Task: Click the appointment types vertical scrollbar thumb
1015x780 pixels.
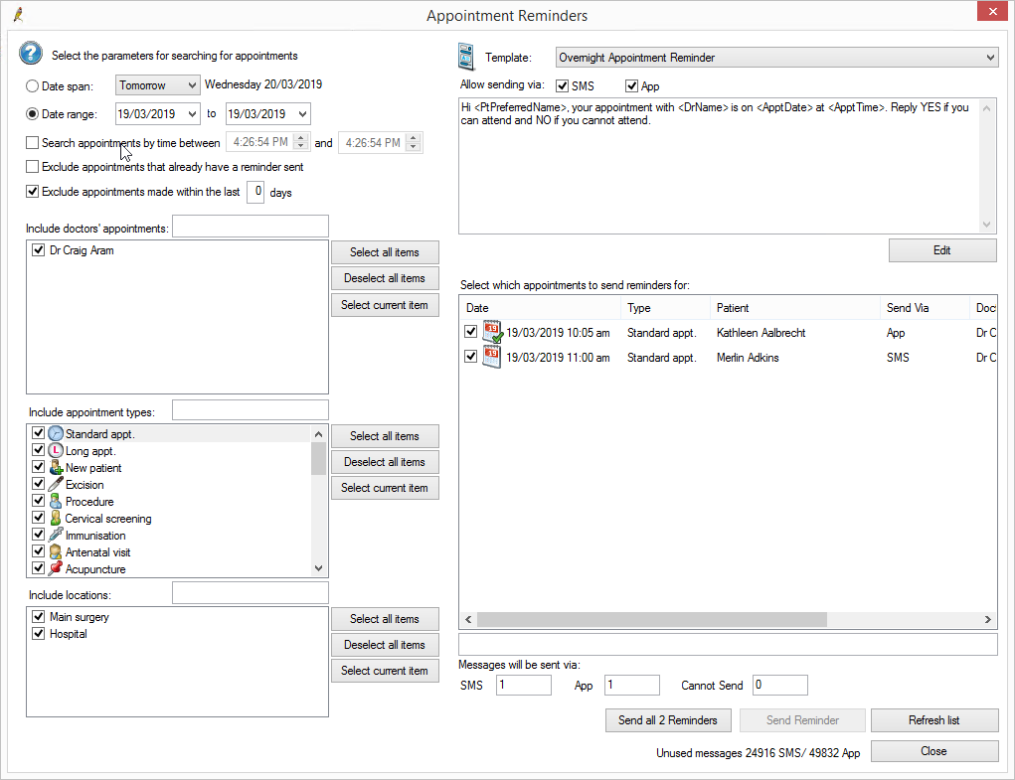Action: pos(318,458)
